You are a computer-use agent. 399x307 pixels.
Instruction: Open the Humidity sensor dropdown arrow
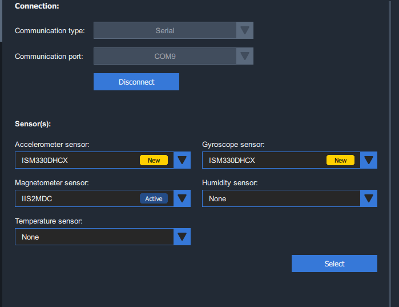(369, 198)
